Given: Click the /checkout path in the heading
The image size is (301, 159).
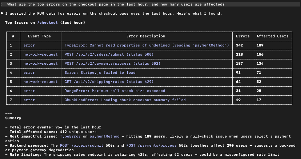Looking at the screenshot, I should click(48, 22).
